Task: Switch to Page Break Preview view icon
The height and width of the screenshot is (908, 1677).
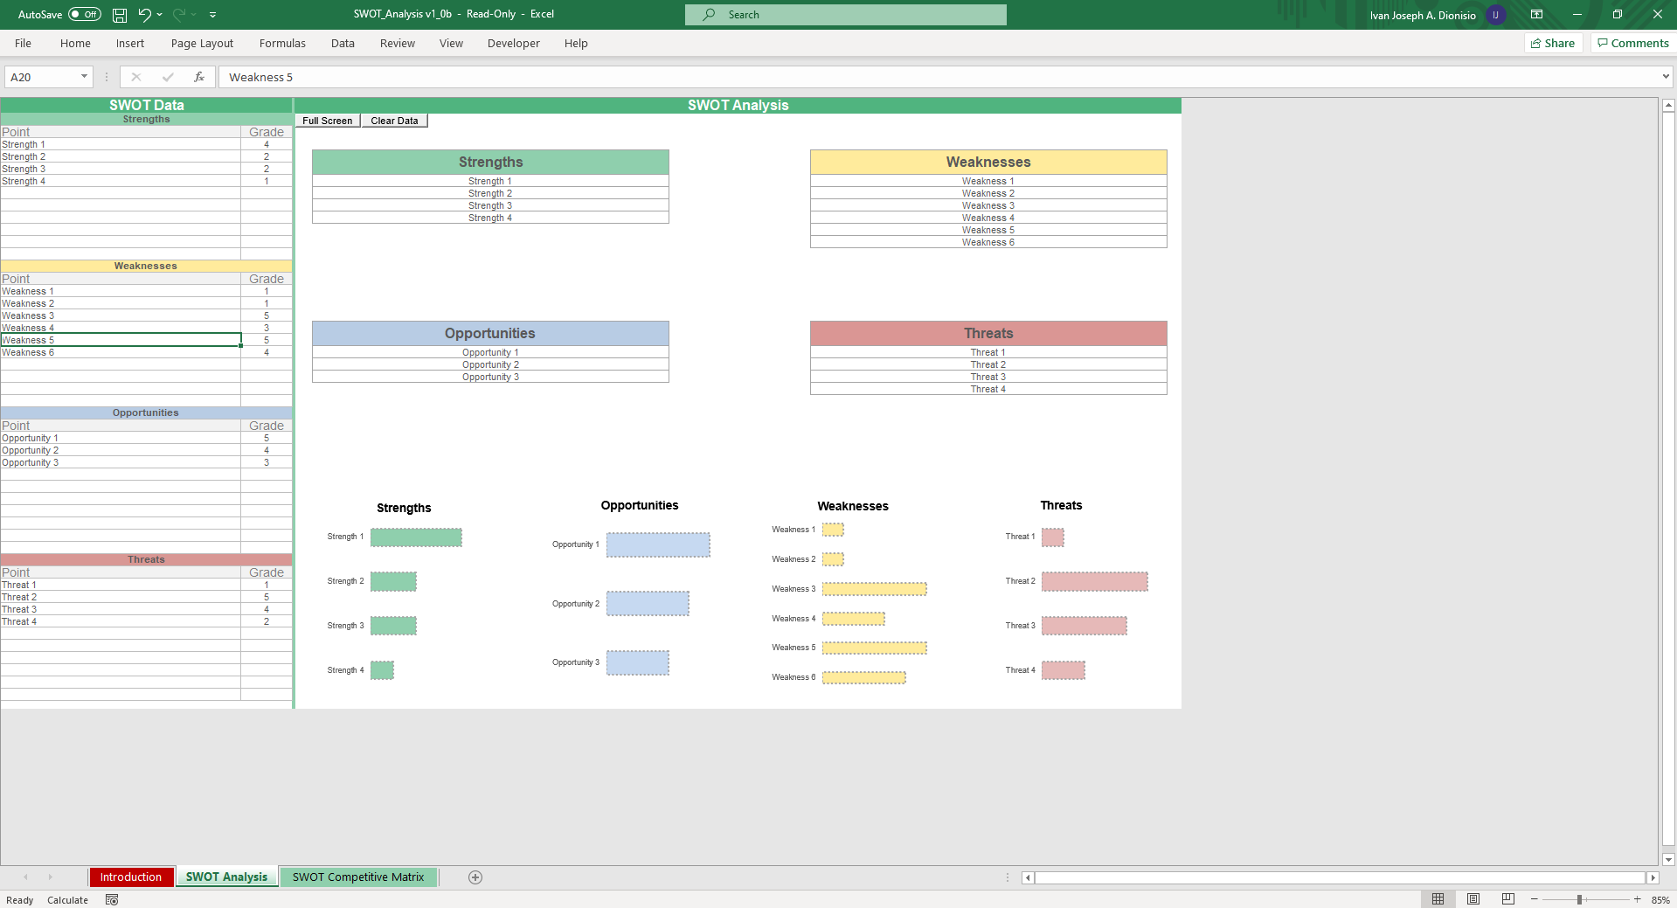Action: [1507, 899]
